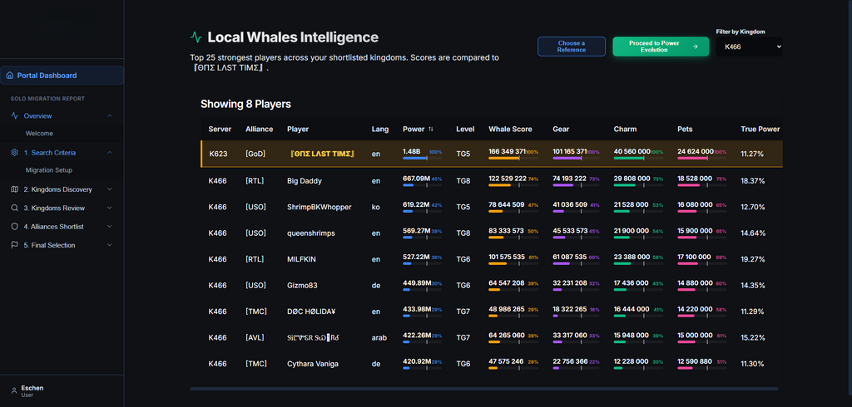Click the arab language cell
Viewport: 852px width, 407px height.
(x=379, y=337)
